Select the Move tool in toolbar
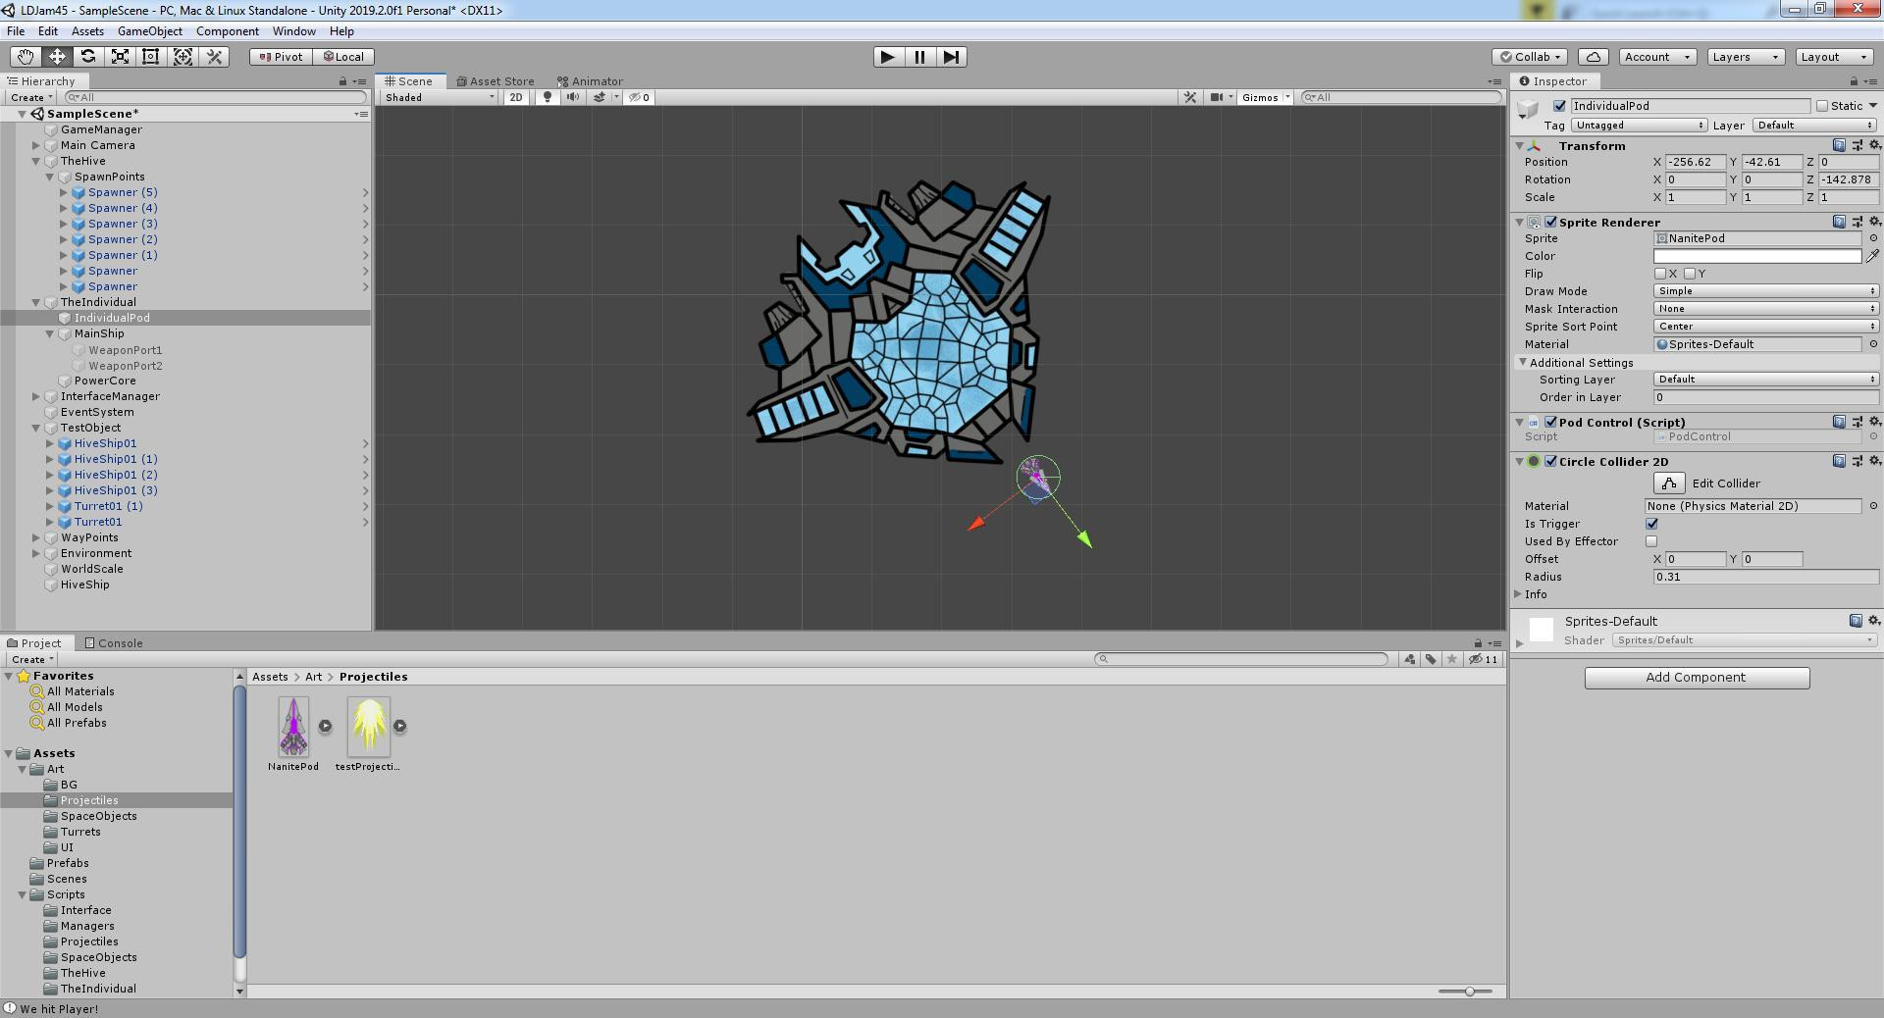Viewport: 1884px width, 1018px height. 57,57
